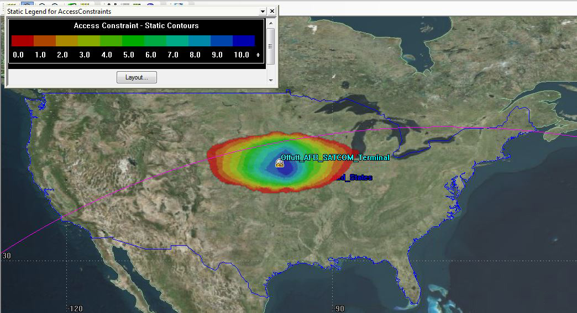Viewport: 577px width, 313px height.
Task: Close the Static Legend for AccessConstraints panel
Action: [272, 12]
